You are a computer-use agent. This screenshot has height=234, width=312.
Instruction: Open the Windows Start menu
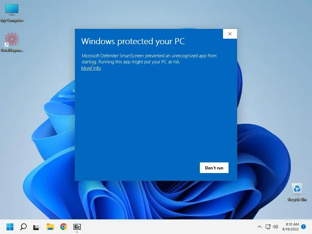pos(10,227)
